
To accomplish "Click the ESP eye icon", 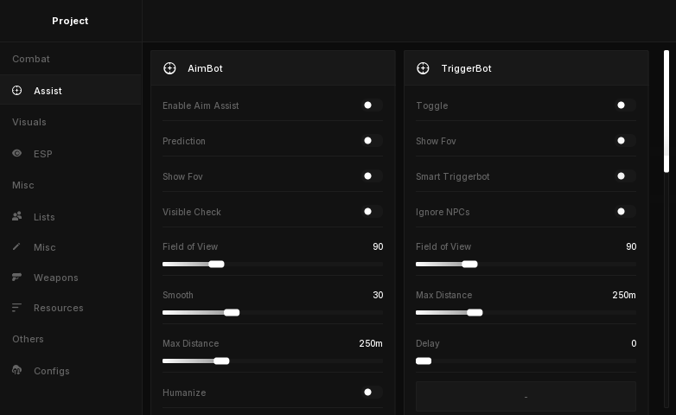I will [17, 154].
